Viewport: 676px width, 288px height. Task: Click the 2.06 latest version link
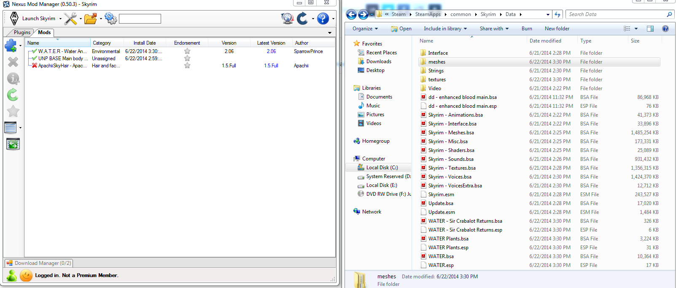[271, 51]
